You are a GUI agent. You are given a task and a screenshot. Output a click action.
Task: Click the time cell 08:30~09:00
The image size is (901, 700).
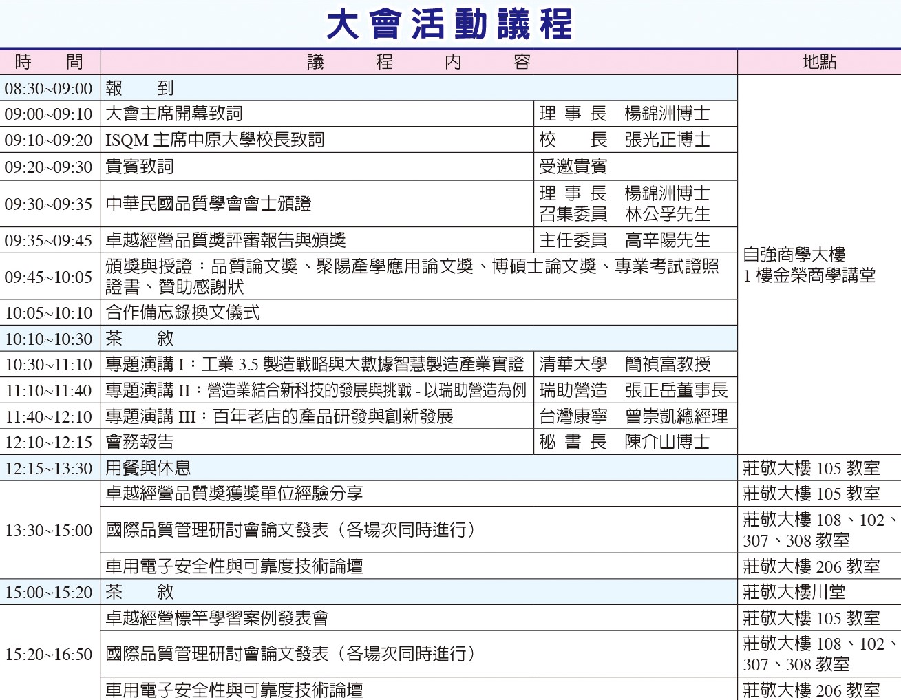48,88
